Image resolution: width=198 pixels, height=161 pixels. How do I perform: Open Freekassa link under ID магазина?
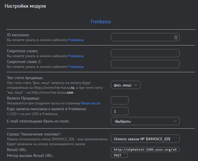(x=76, y=40)
